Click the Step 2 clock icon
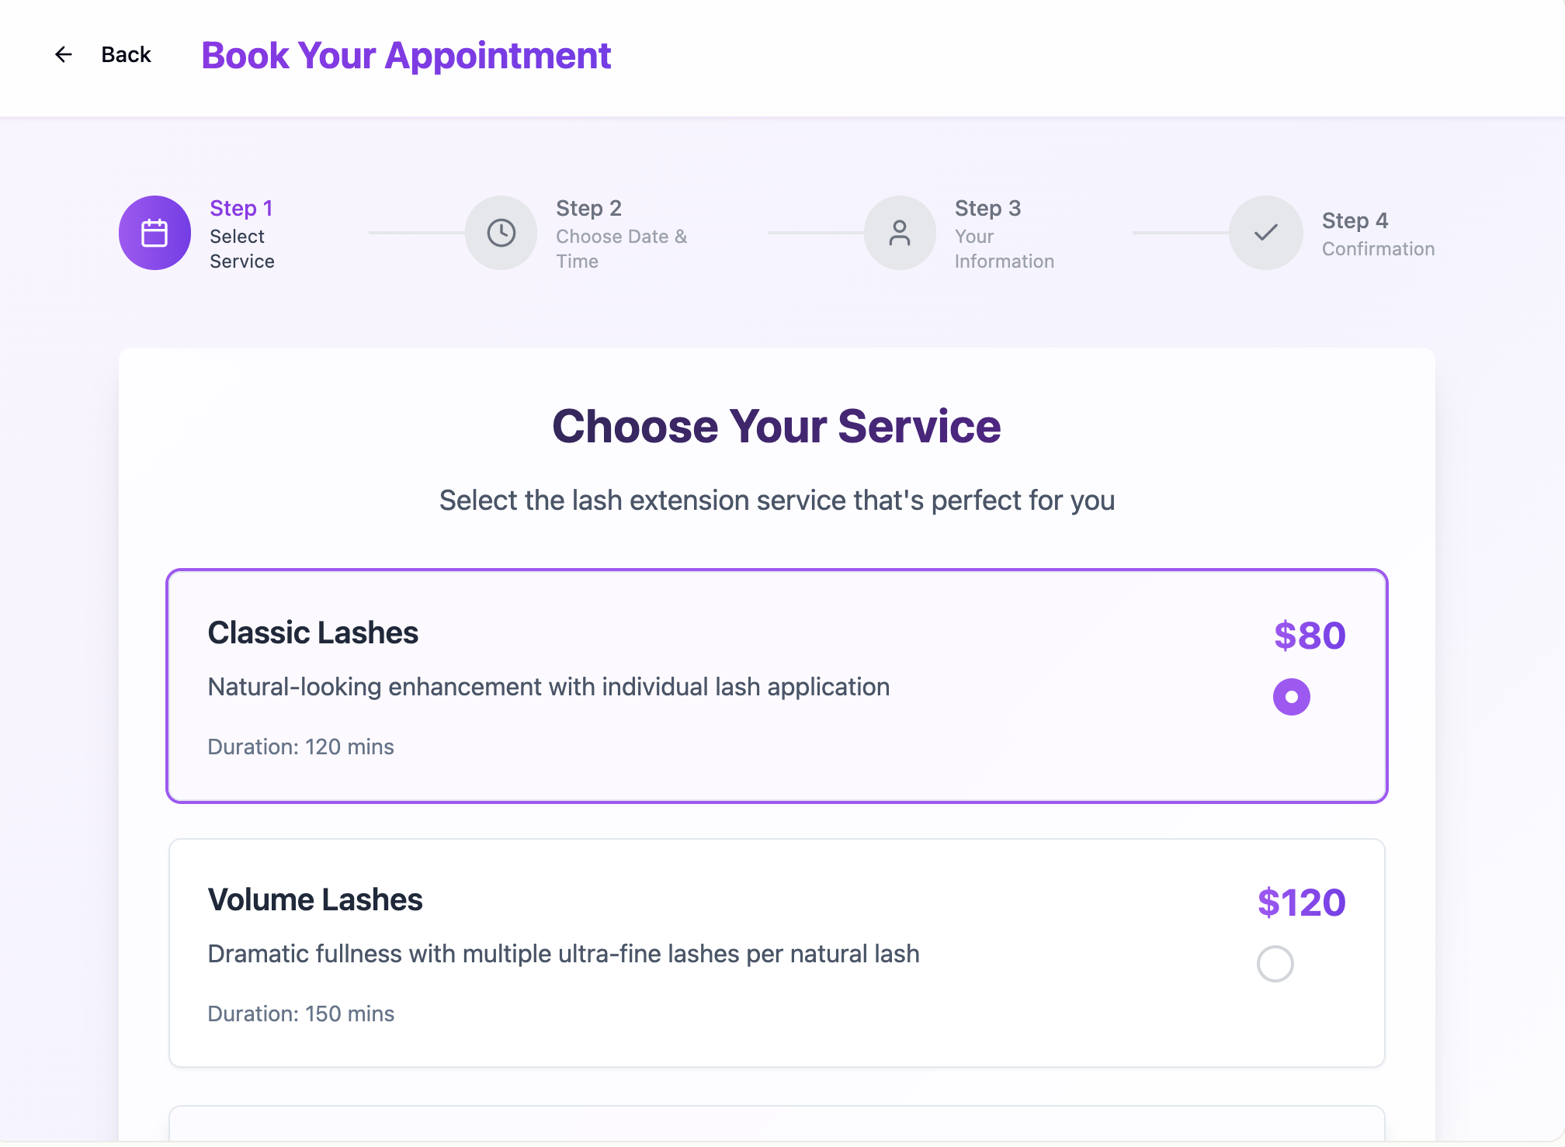 coord(501,233)
